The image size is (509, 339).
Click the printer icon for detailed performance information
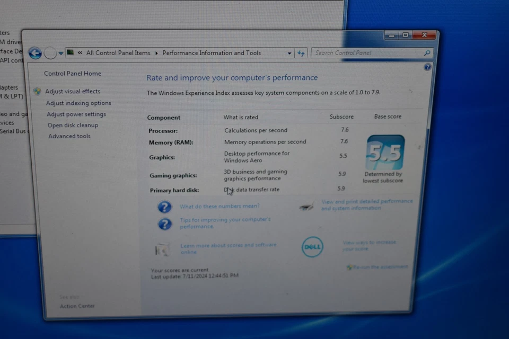click(x=306, y=207)
